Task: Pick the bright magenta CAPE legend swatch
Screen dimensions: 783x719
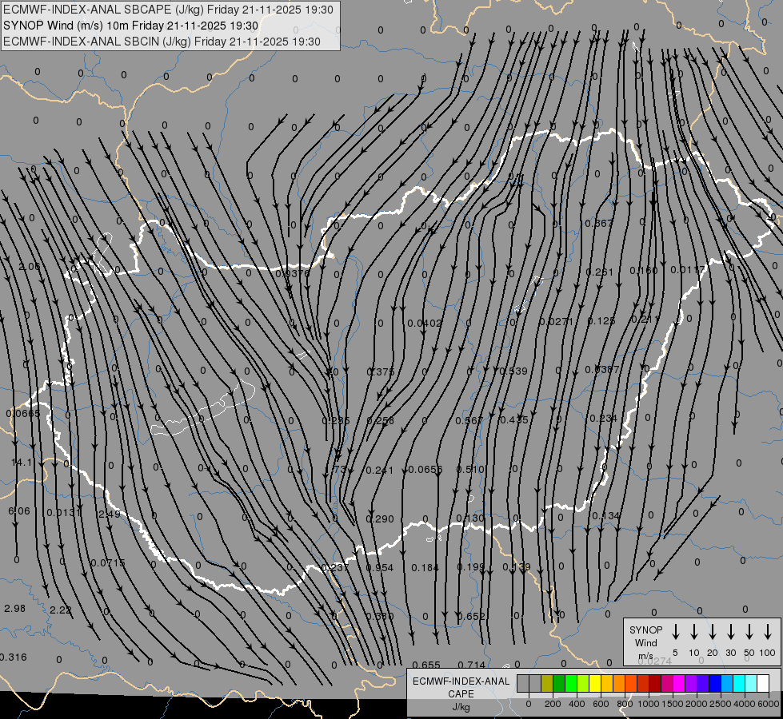Action: pos(679,683)
